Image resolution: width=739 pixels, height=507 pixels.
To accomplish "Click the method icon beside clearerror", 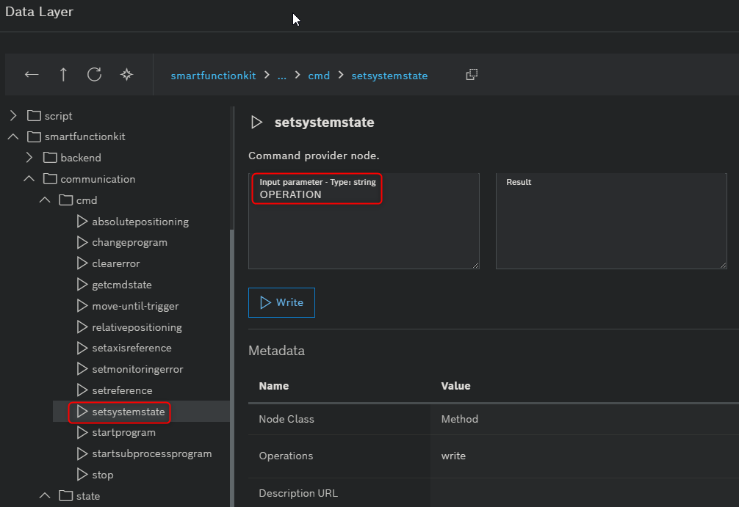I will point(82,263).
